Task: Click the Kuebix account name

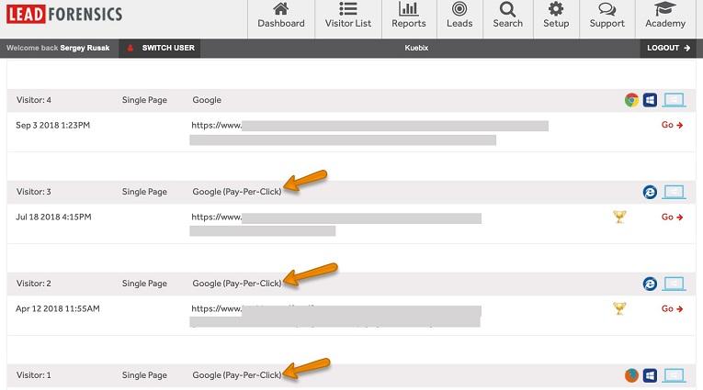Action: tap(416, 48)
